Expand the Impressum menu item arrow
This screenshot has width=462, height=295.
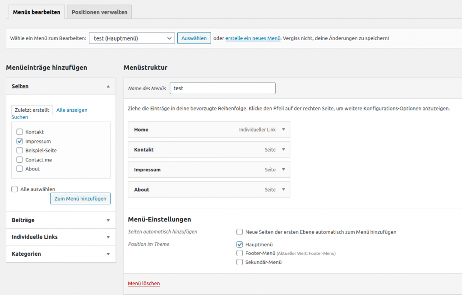point(283,170)
